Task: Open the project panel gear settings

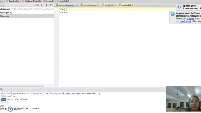Action: pyautogui.click(x=47, y=5)
